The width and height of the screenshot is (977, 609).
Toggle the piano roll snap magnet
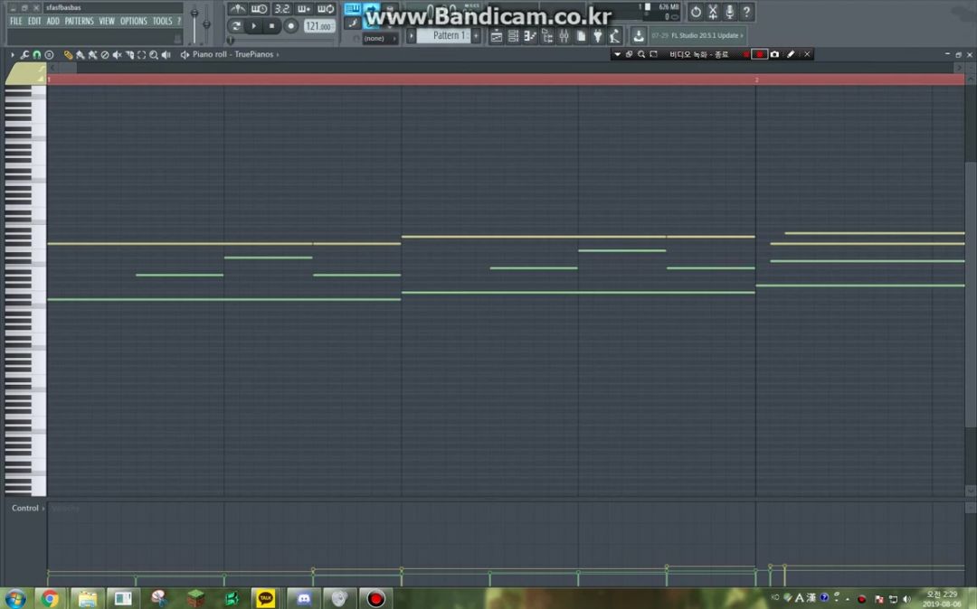tap(36, 55)
